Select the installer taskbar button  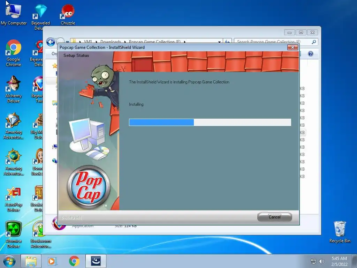(96, 261)
